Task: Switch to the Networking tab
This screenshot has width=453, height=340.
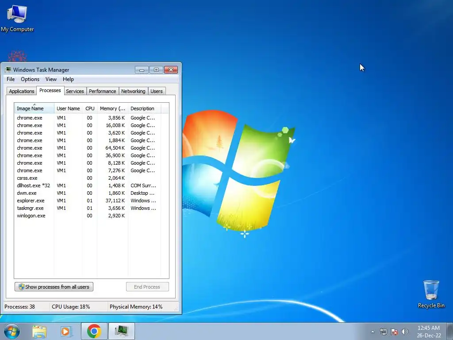Action: click(133, 91)
